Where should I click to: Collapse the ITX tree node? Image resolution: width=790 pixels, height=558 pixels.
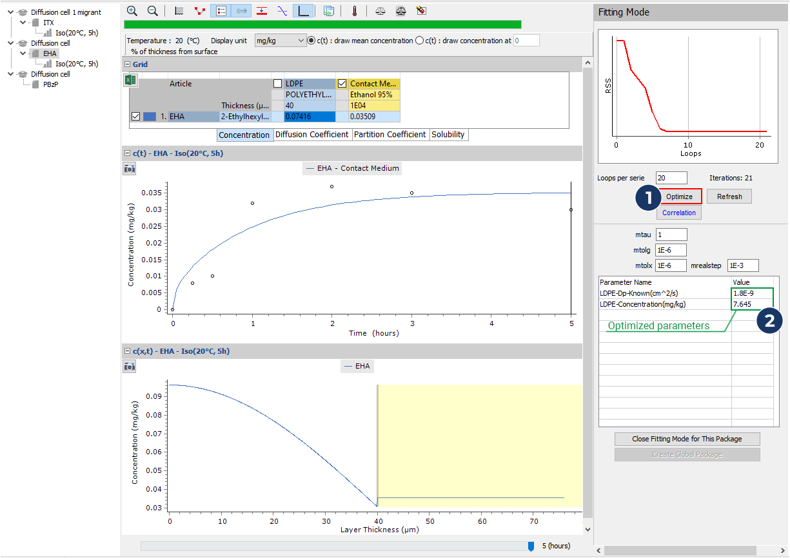tap(24, 23)
